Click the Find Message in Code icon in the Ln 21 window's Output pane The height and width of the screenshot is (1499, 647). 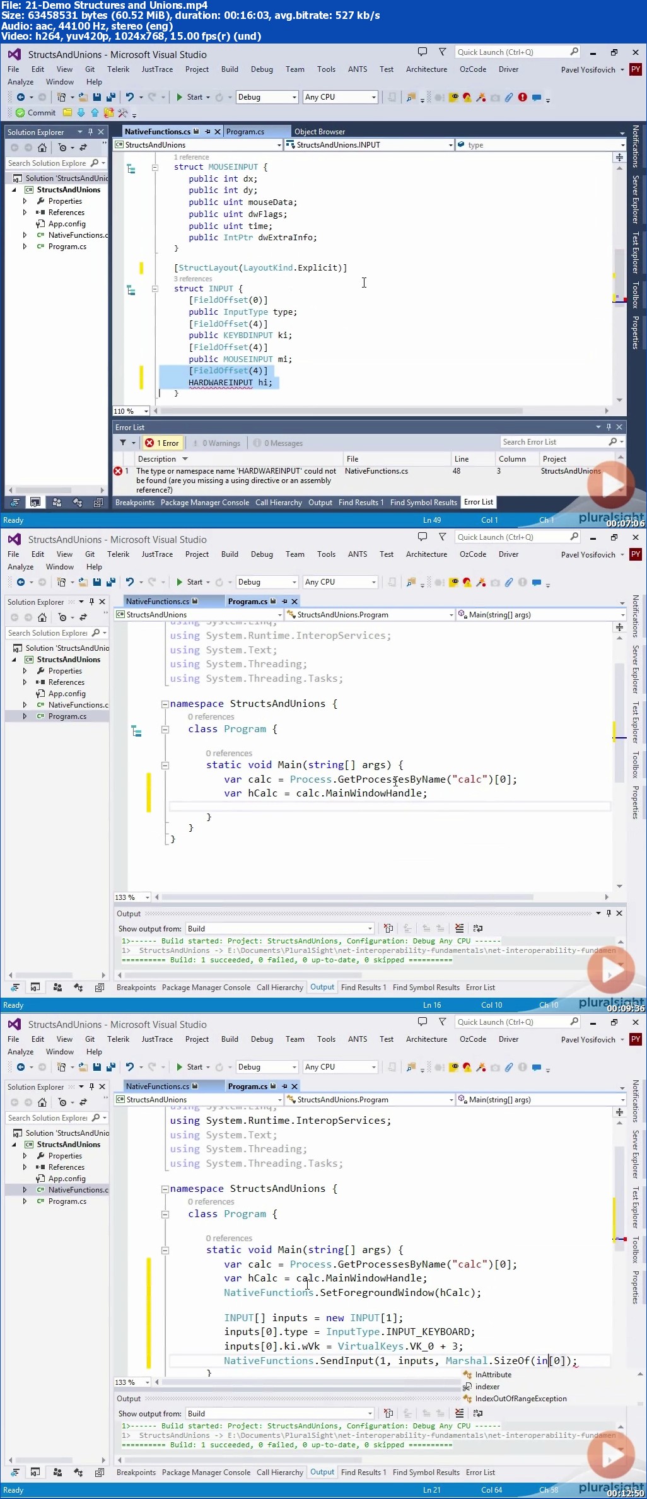click(388, 1413)
